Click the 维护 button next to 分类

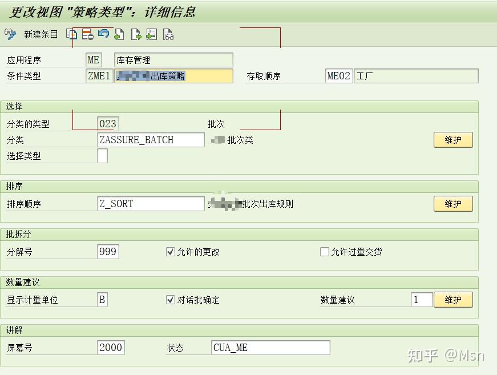click(453, 139)
